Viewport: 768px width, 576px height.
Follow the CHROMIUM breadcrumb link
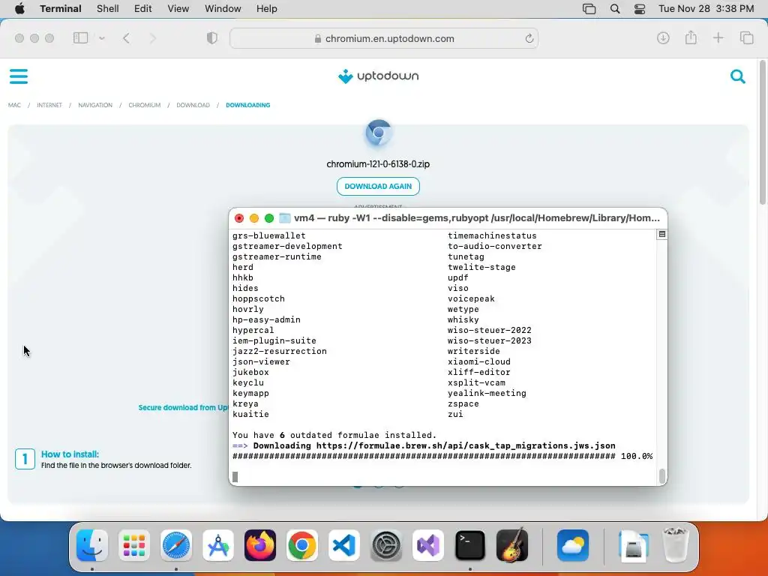[x=145, y=105]
